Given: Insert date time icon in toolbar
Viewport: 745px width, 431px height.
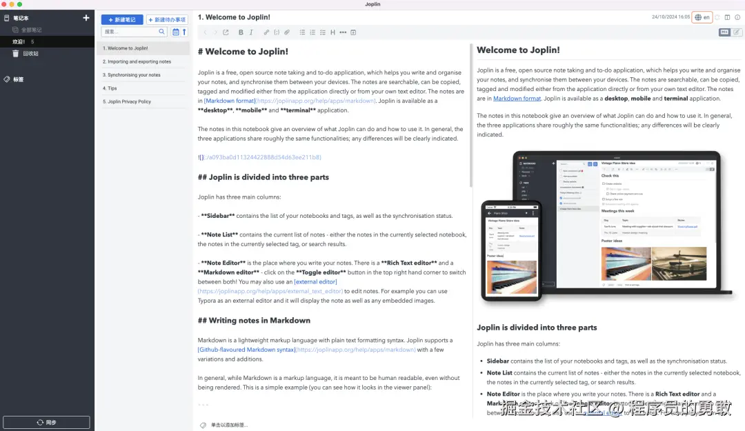Looking at the screenshot, I should [x=353, y=32].
